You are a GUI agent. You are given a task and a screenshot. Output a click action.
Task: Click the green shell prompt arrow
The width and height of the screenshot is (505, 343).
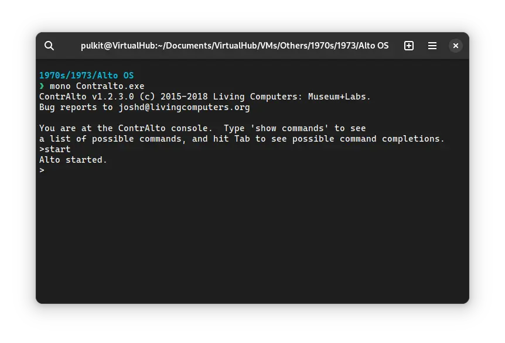tap(42, 86)
